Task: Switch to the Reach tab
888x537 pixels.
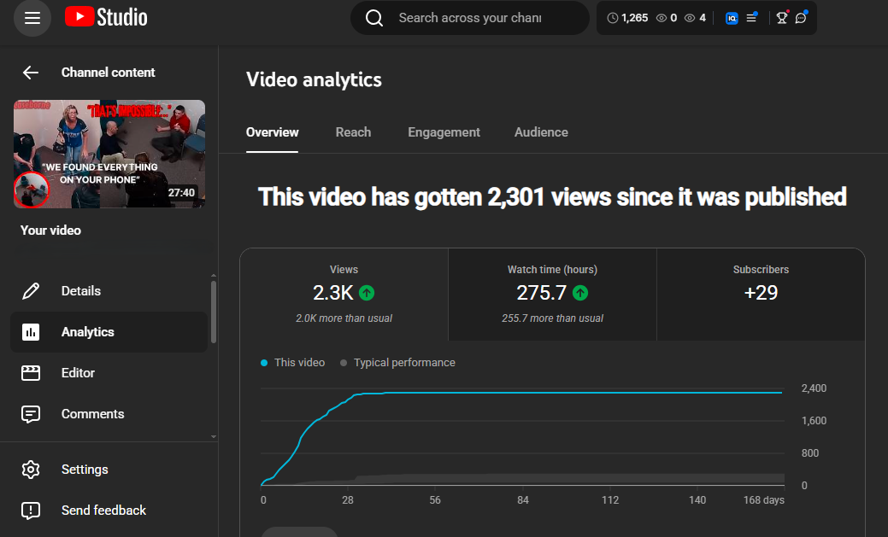Action: pyautogui.click(x=353, y=132)
